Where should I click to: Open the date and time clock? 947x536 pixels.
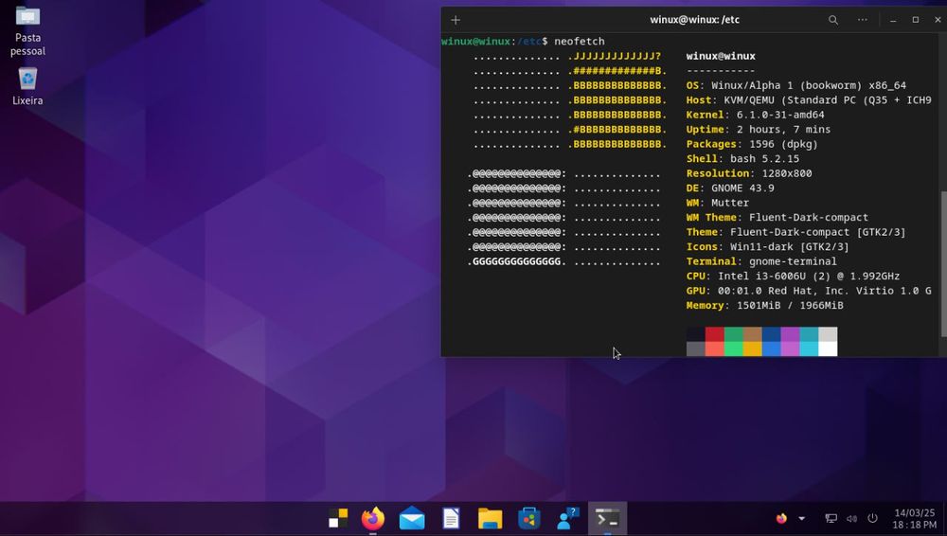(x=915, y=518)
